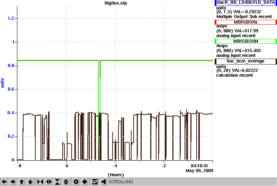
Task: Select the MBIGBOXM curve legend
Action: pyautogui.click(x=246, y=41)
